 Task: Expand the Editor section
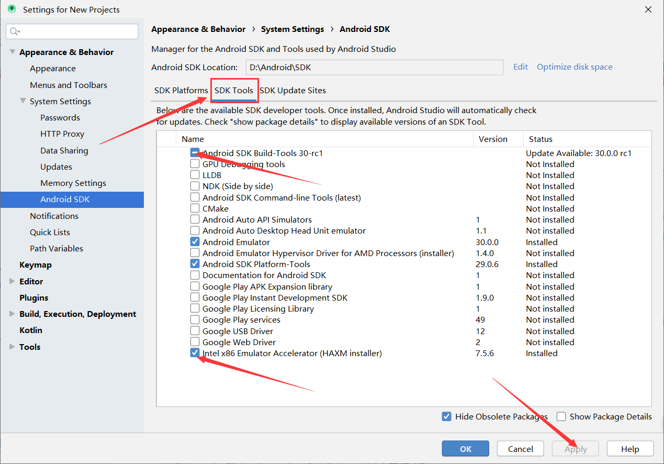tap(12, 281)
